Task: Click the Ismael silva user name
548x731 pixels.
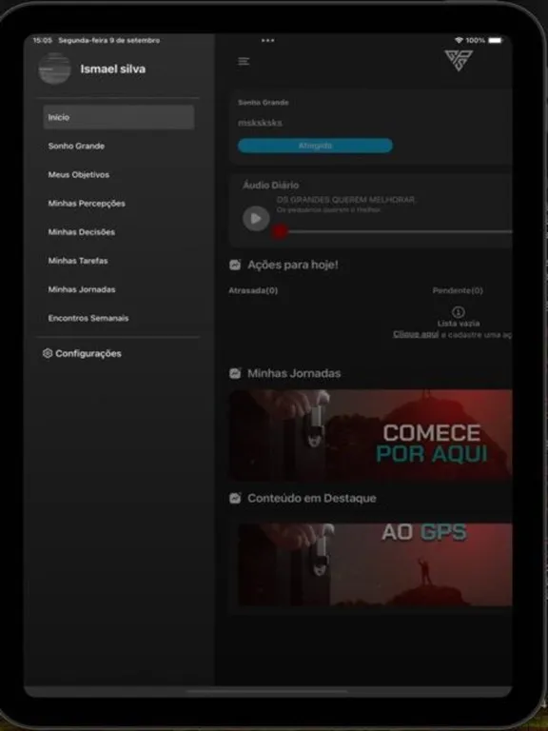Action: click(x=113, y=69)
